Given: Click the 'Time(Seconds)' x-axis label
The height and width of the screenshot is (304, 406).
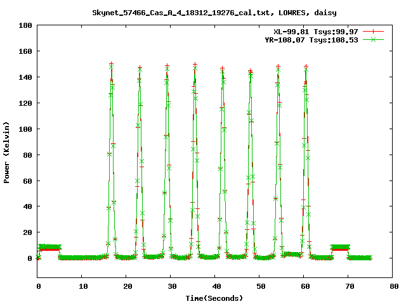Looking at the screenshot, I should coord(214,298).
